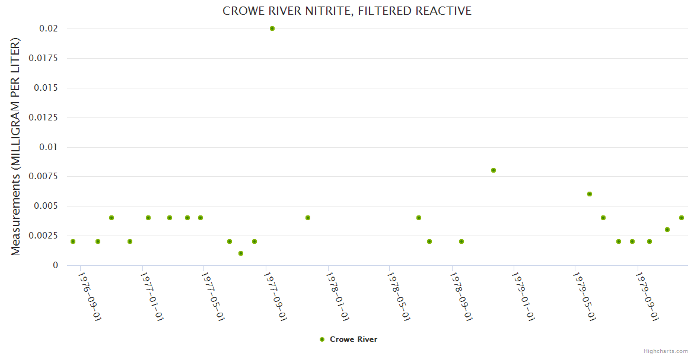Image resolution: width=694 pixels, height=356 pixels.
Task: Open the Highcharts.com credits link
Action: 666,351
